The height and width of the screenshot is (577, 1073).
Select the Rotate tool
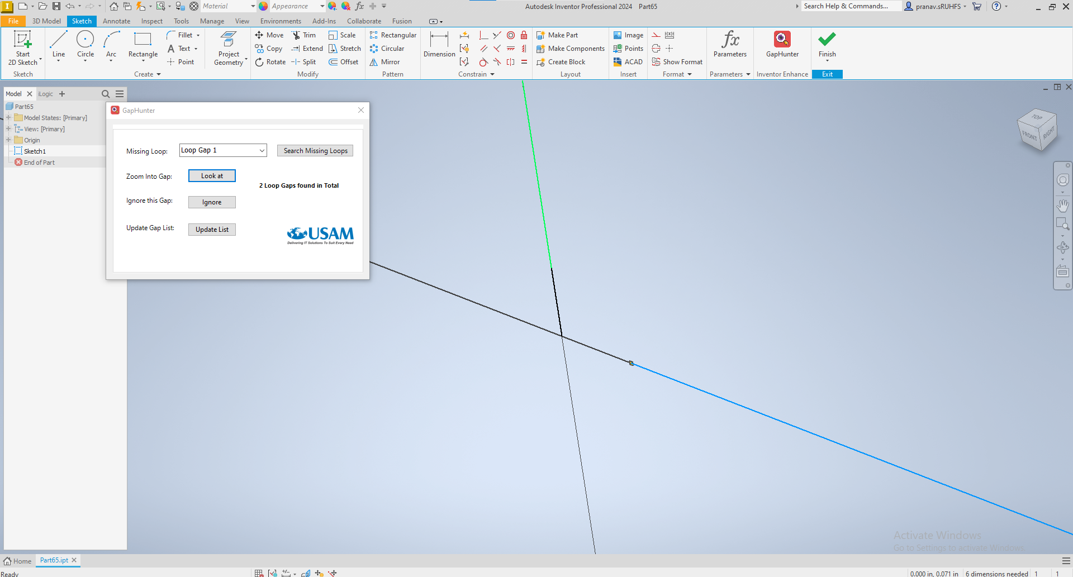[270, 62]
